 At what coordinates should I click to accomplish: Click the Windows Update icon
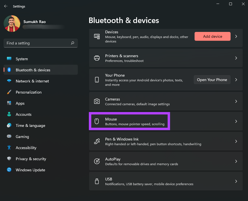click(9, 170)
